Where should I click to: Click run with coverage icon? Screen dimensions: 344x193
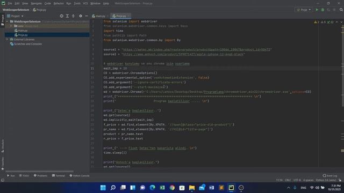328,10
